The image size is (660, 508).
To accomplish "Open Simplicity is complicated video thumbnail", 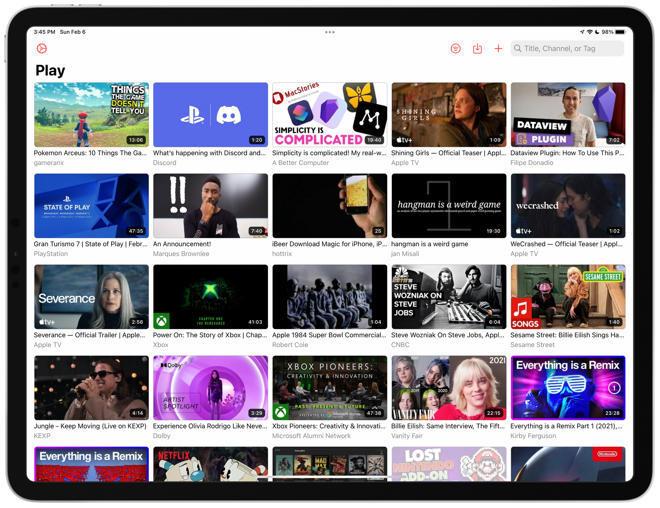I will (x=330, y=115).
